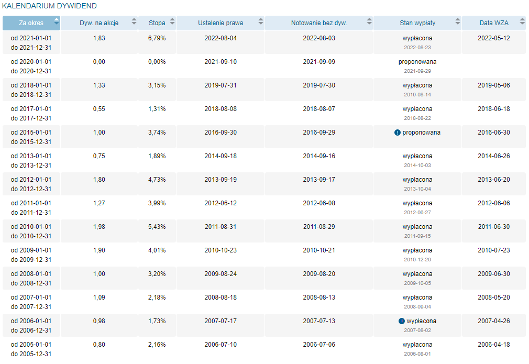Sort table by Stopa header

(157, 23)
